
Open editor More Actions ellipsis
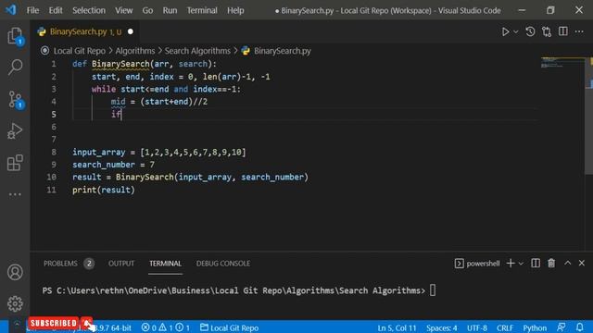click(579, 31)
